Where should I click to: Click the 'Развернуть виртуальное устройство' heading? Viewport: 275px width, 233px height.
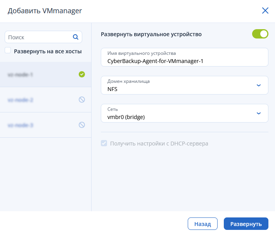151,34
